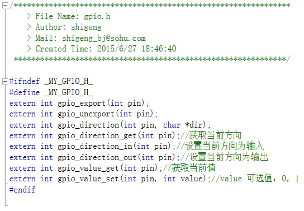Place cursor on File Name: gpio.h line
This screenshot has height=211, width=304.
point(73,16)
